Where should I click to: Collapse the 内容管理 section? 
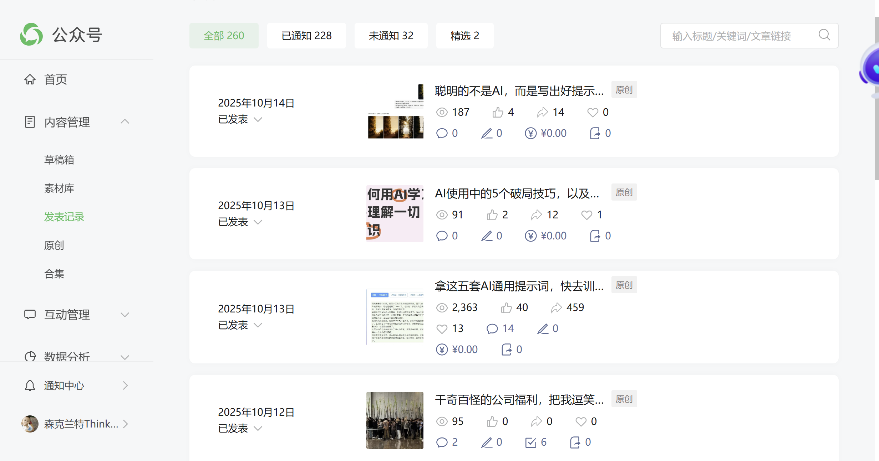click(x=125, y=122)
